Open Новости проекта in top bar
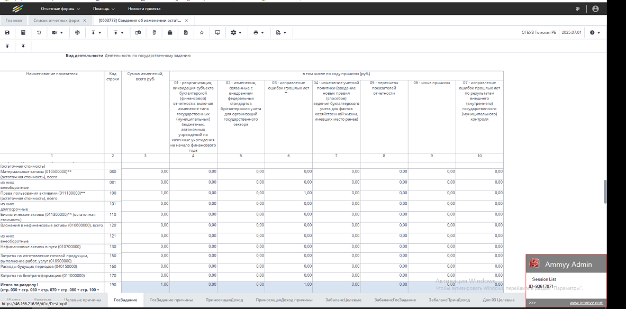This screenshot has width=626, height=309. click(144, 9)
